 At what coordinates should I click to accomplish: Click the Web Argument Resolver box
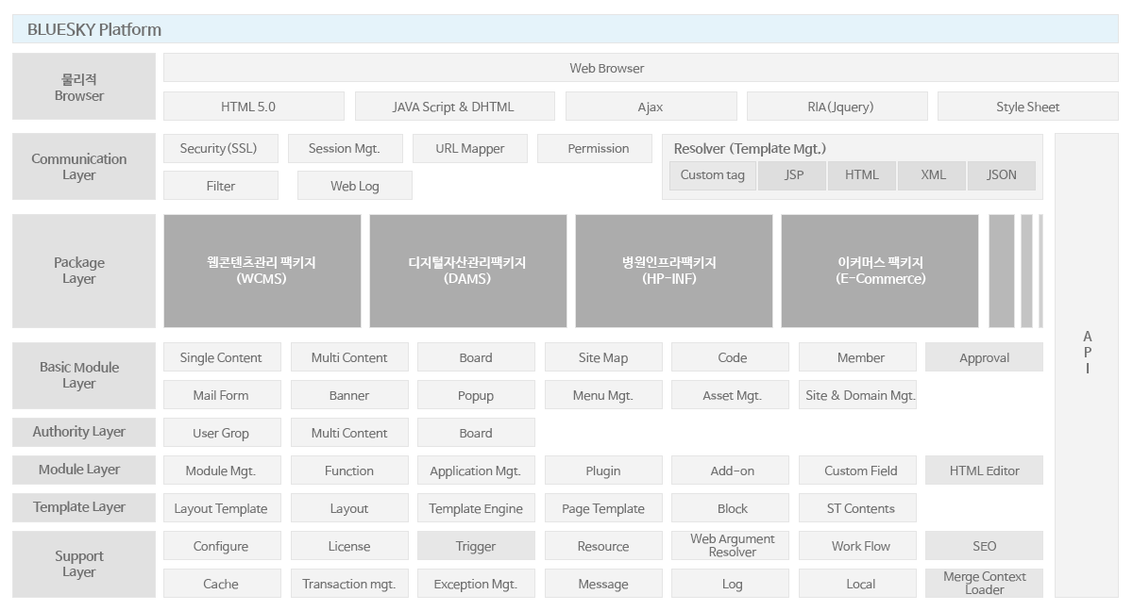click(730, 546)
